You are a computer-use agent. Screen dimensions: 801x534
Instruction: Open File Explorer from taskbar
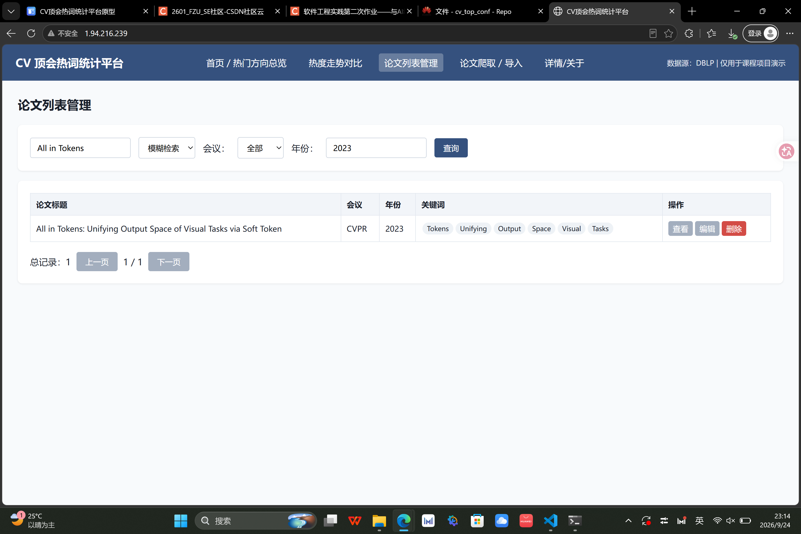(379, 520)
